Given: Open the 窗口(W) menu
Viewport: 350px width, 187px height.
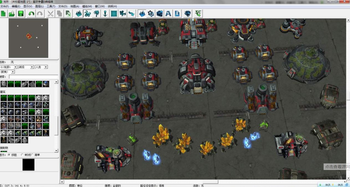Looking at the screenshot, I should pos(100,6).
